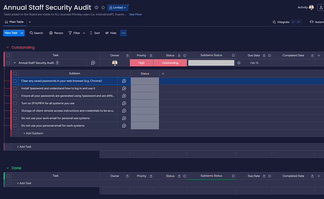Collapse subitems of Annual Staff Security Audit
This screenshot has height=199, width=324.
click(x=15, y=63)
